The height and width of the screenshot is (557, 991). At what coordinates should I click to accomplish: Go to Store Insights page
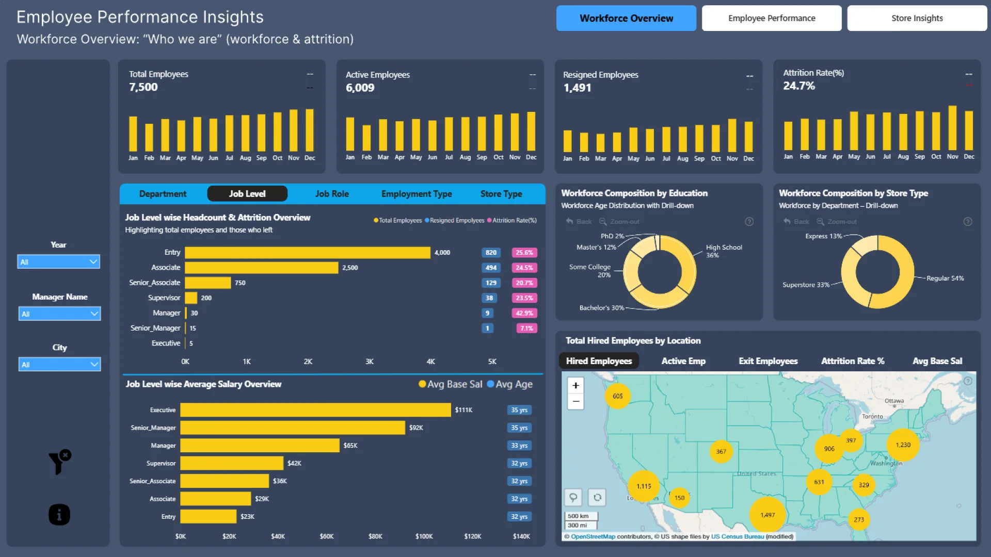point(917,18)
